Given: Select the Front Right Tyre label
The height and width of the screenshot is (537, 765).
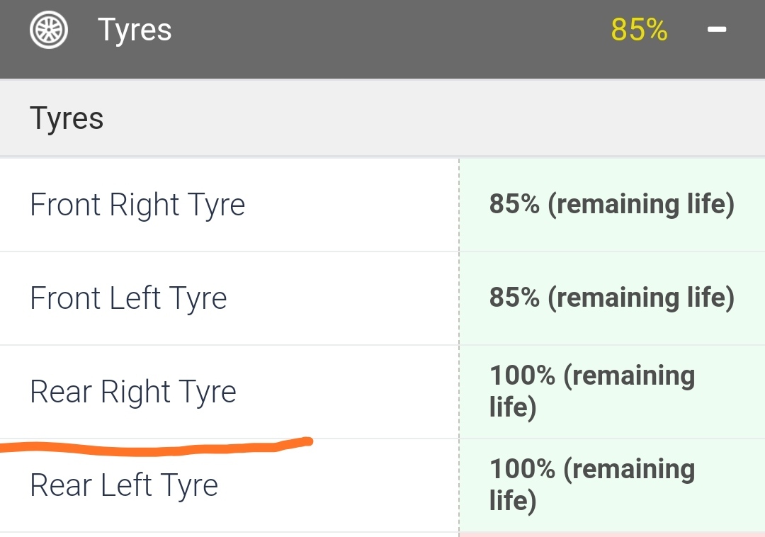Looking at the screenshot, I should pyautogui.click(x=137, y=204).
